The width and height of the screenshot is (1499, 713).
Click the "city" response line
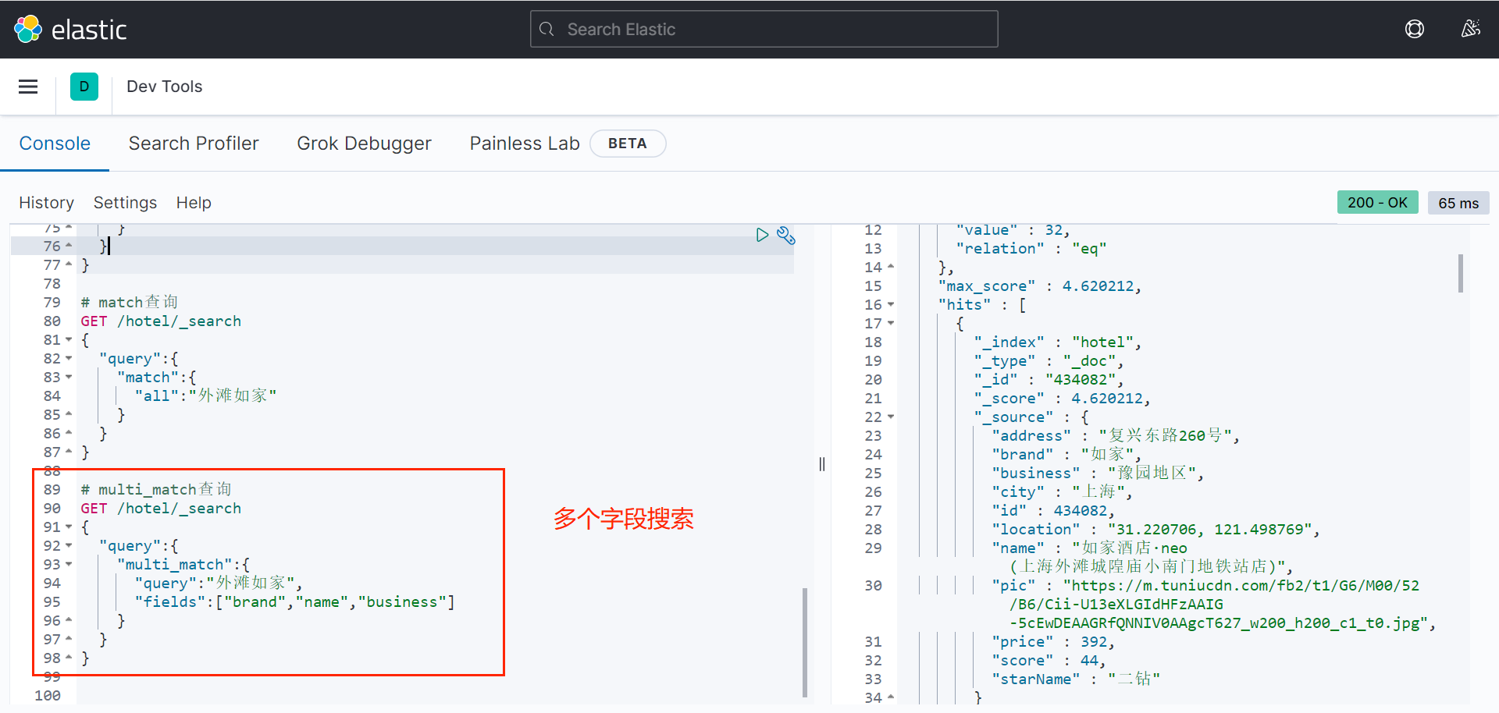pos(1062,492)
